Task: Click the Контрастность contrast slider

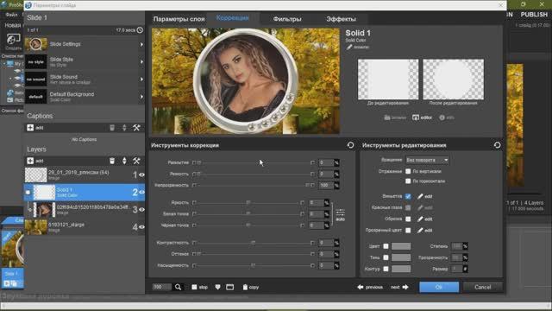Action: pos(254,243)
